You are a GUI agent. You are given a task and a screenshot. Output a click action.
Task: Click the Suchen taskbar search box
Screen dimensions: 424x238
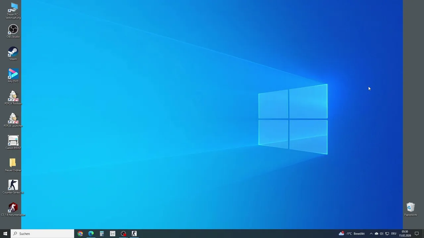click(42, 234)
